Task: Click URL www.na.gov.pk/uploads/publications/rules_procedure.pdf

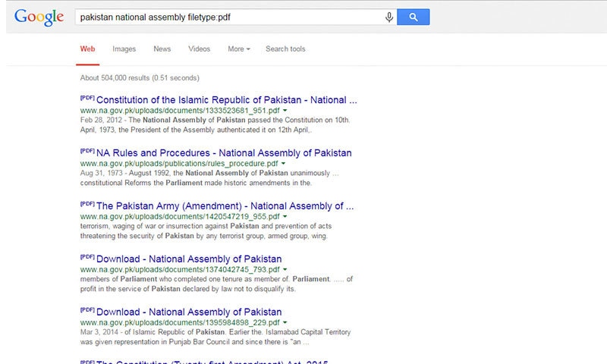Action: [179, 164]
